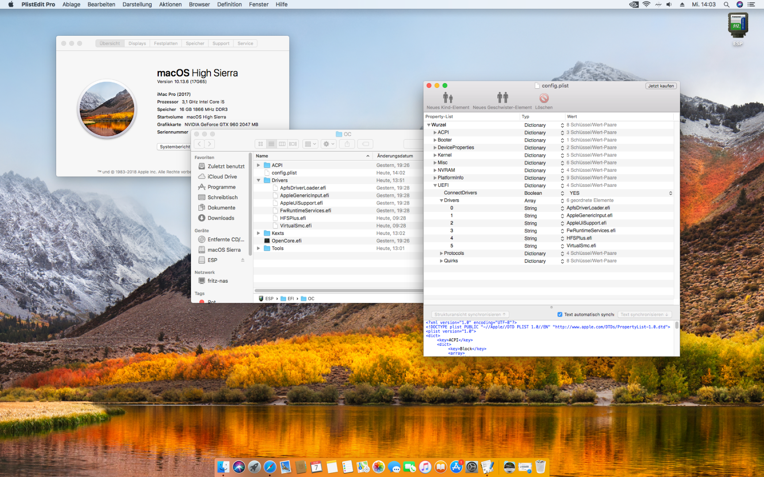Click the Systembericht button
Viewport: 764px width, 477px height.
(175, 147)
